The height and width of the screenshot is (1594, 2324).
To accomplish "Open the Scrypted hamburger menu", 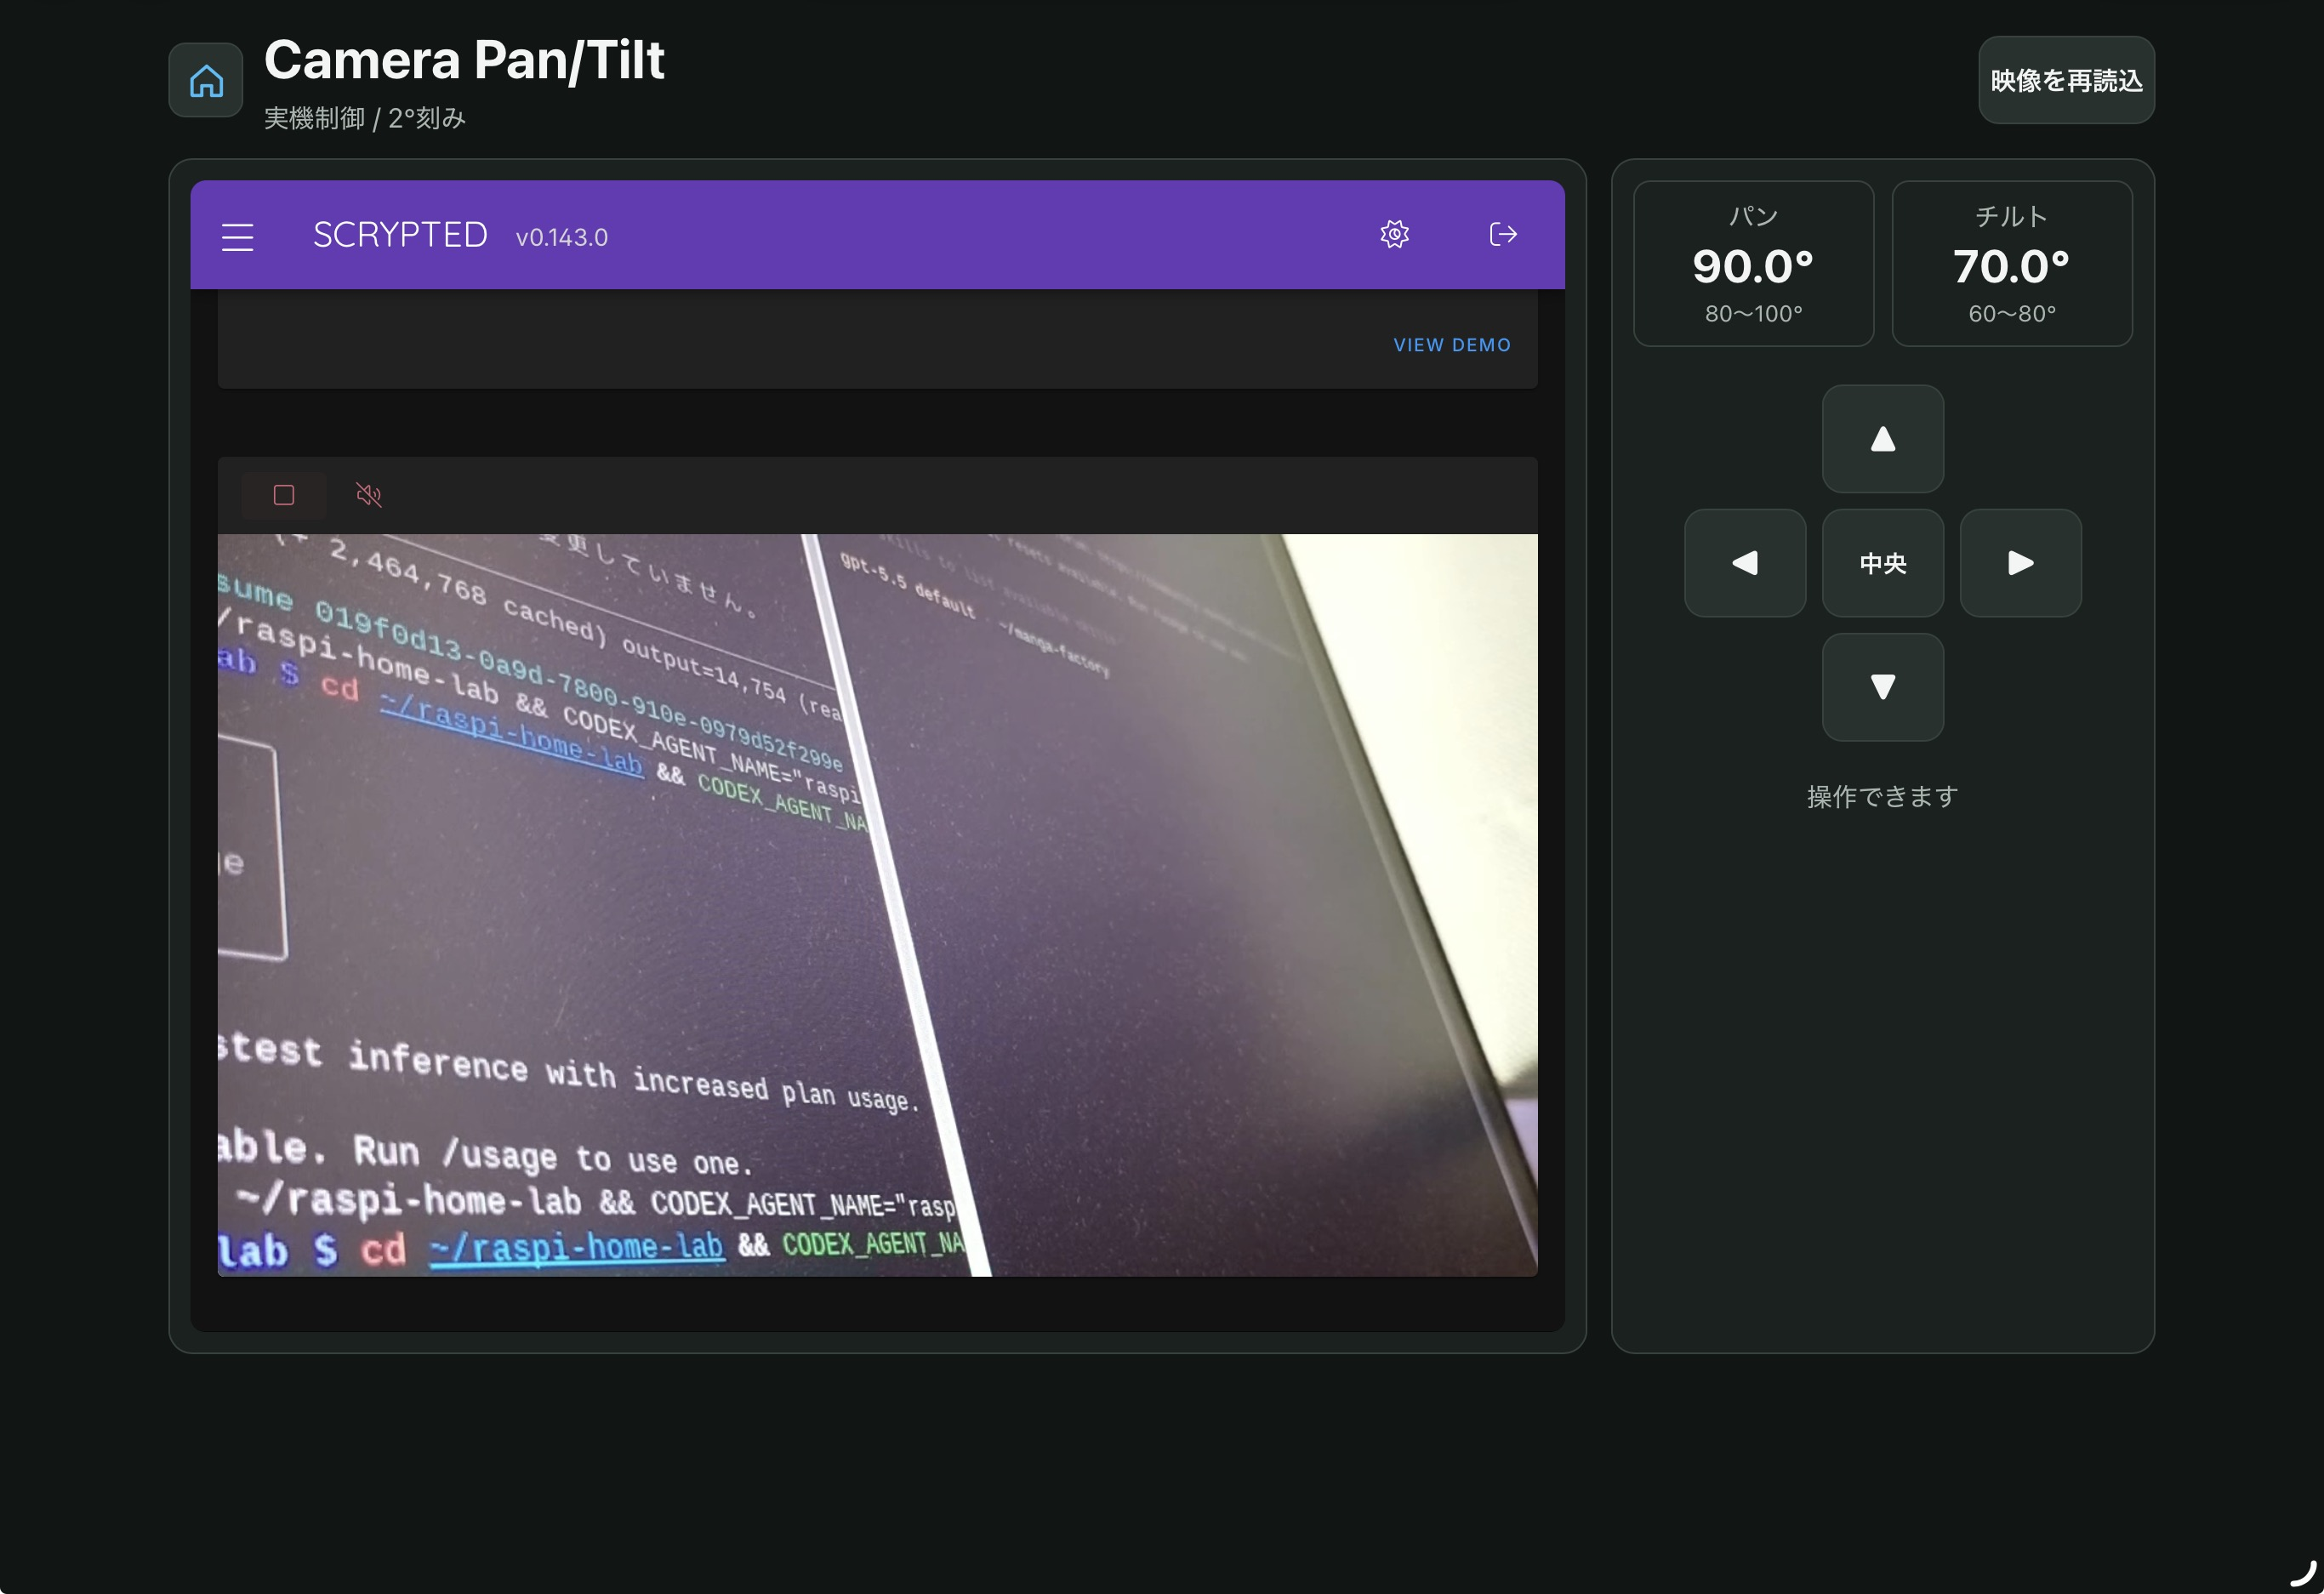I will coord(237,237).
